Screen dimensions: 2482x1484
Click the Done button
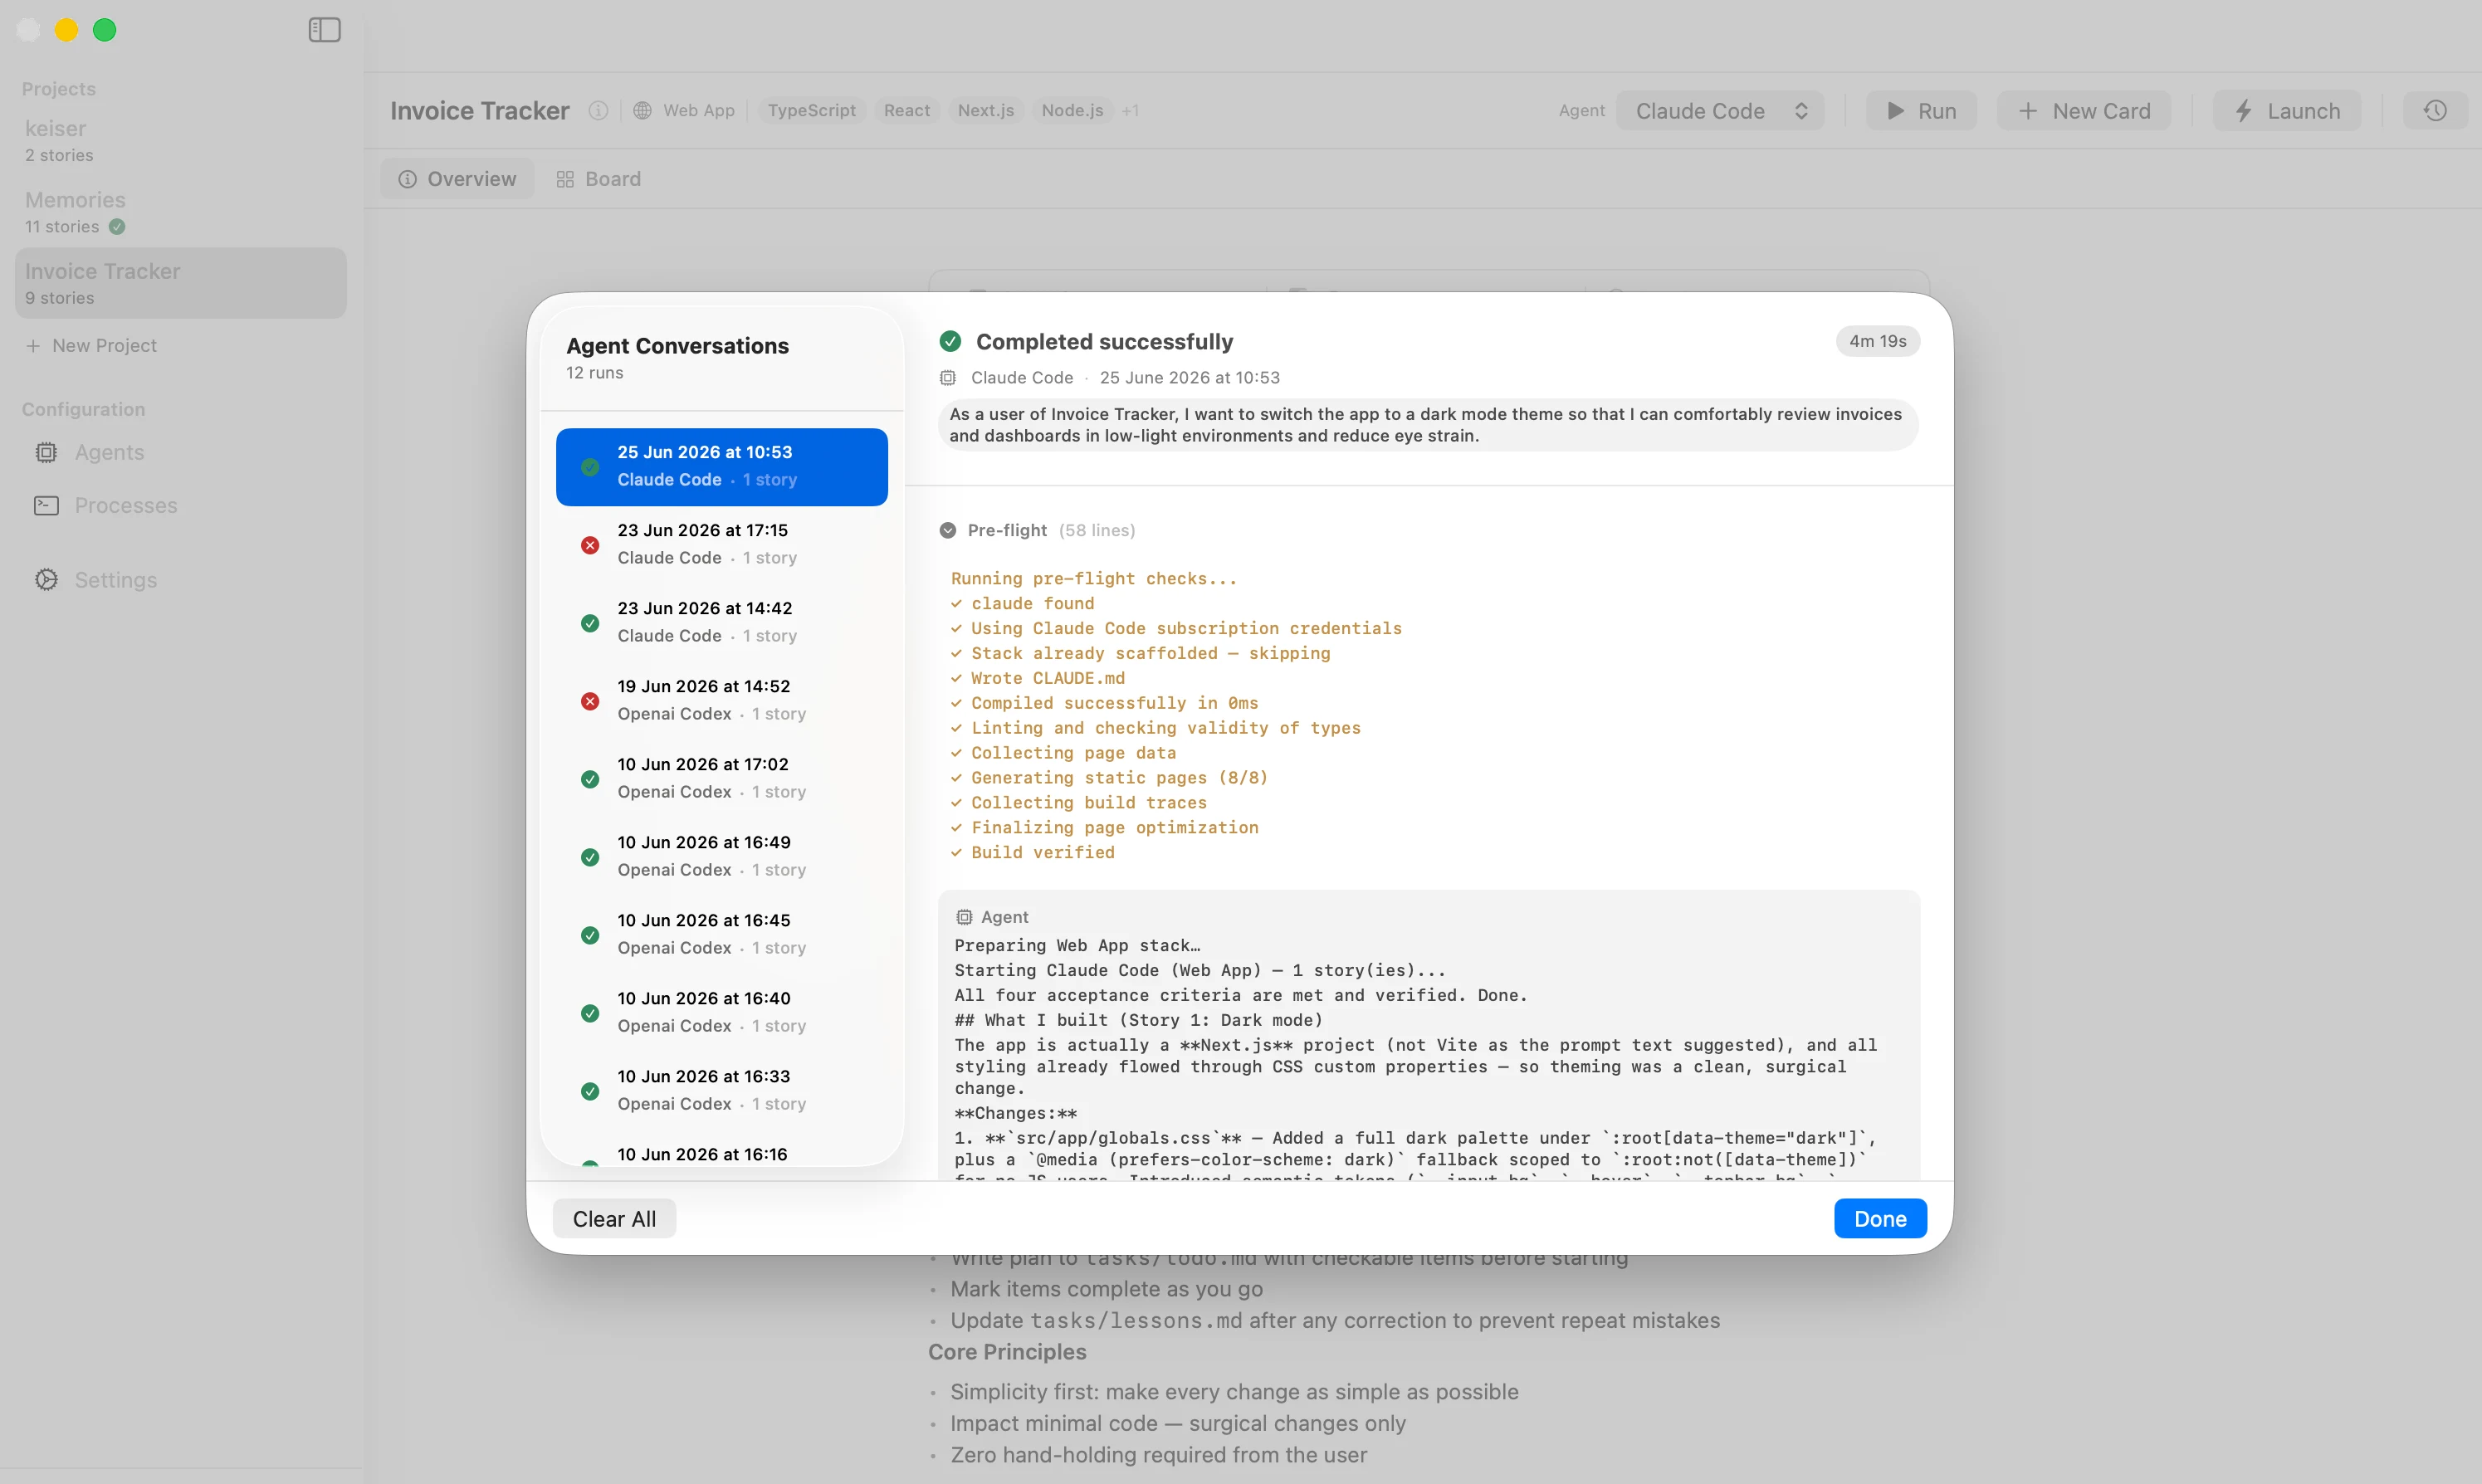tap(1880, 1218)
